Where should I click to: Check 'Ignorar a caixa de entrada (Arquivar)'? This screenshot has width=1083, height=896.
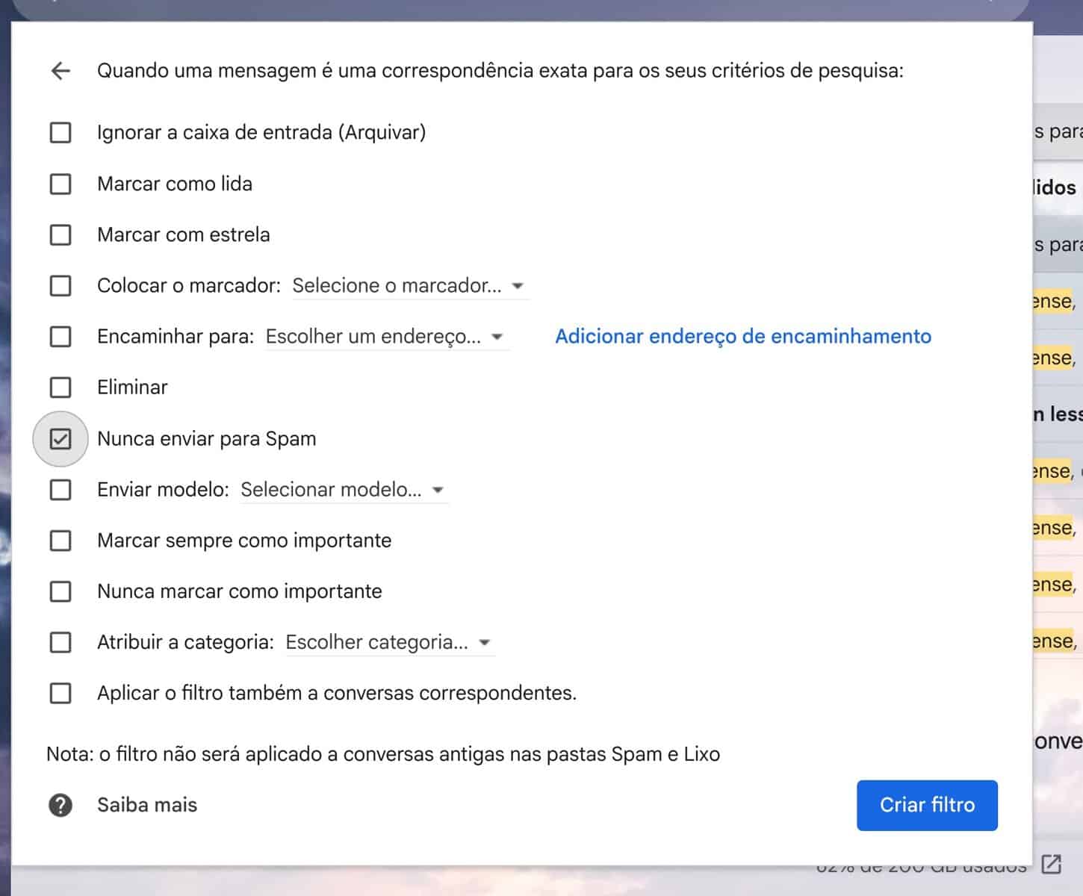click(x=60, y=133)
